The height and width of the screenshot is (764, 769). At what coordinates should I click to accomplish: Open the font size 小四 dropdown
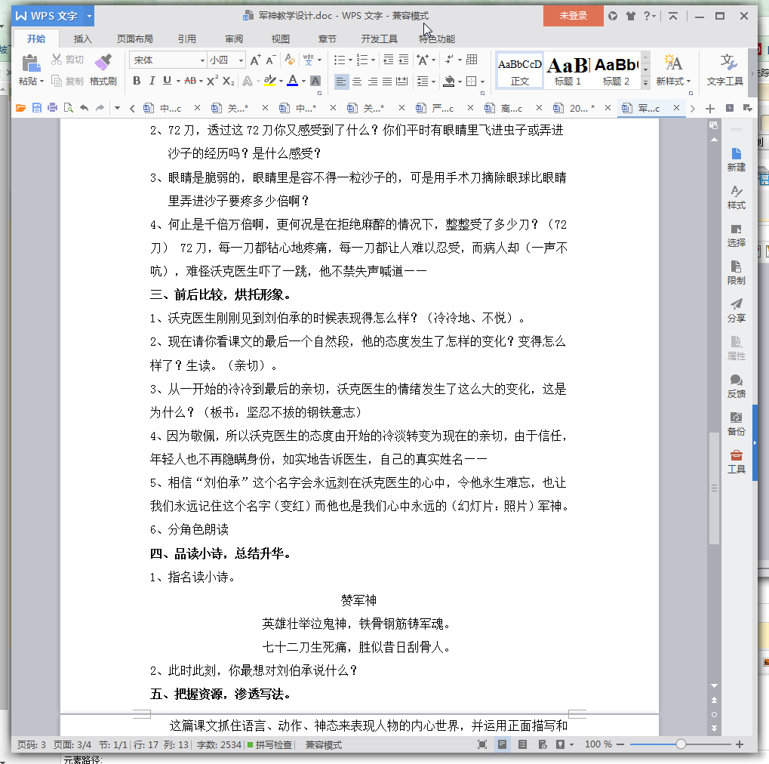(241, 60)
